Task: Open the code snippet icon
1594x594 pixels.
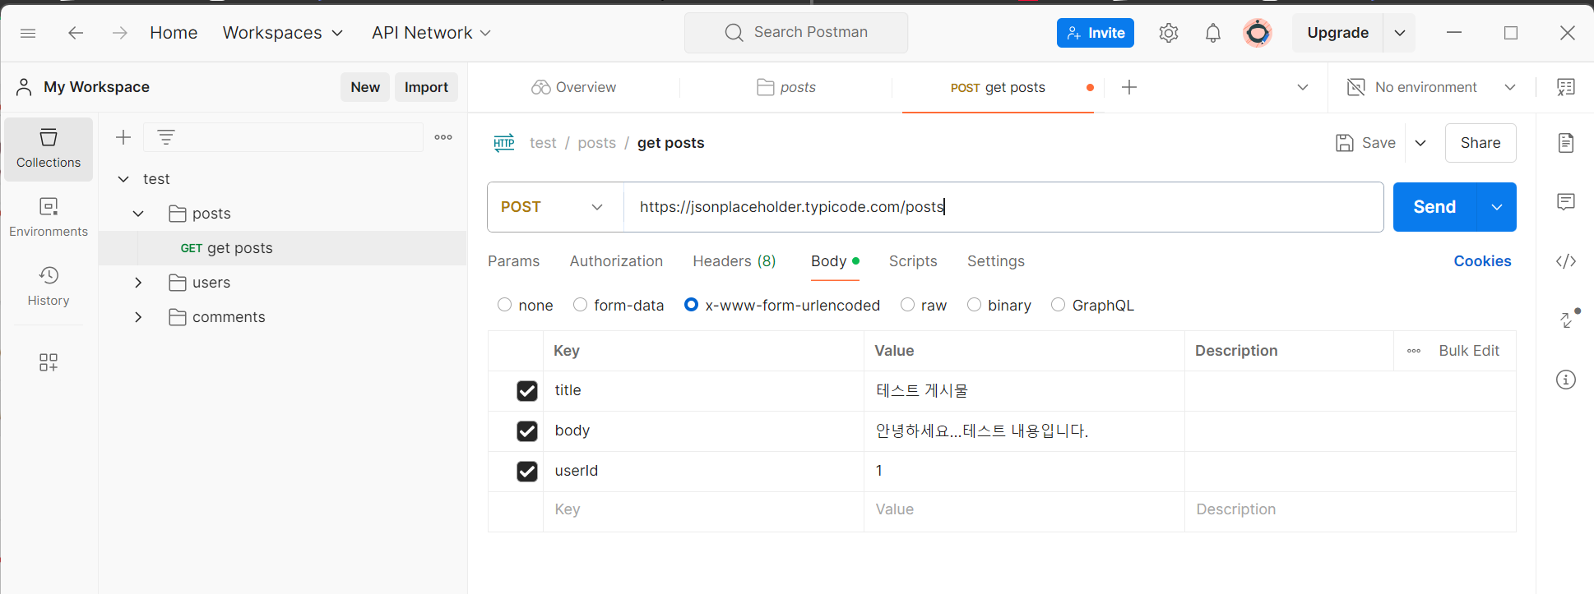Action: click(1566, 261)
